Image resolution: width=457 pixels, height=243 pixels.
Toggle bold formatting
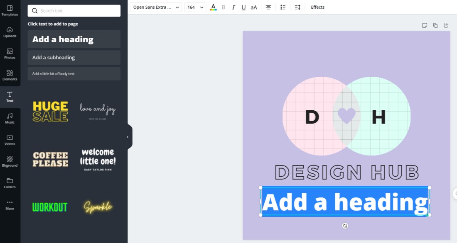coord(224,7)
